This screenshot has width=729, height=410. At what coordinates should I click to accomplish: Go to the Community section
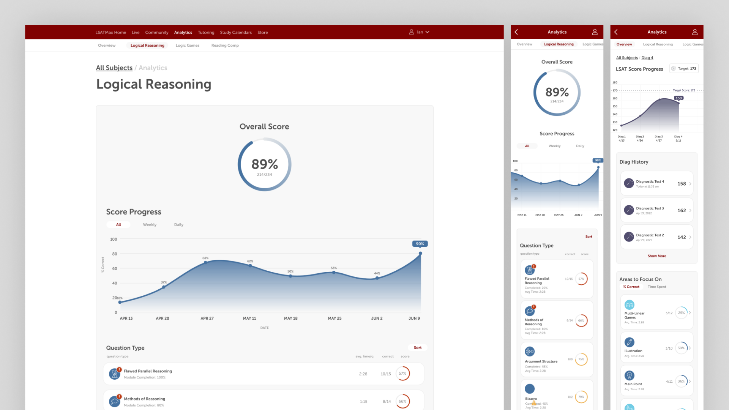pyautogui.click(x=156, y=33)
